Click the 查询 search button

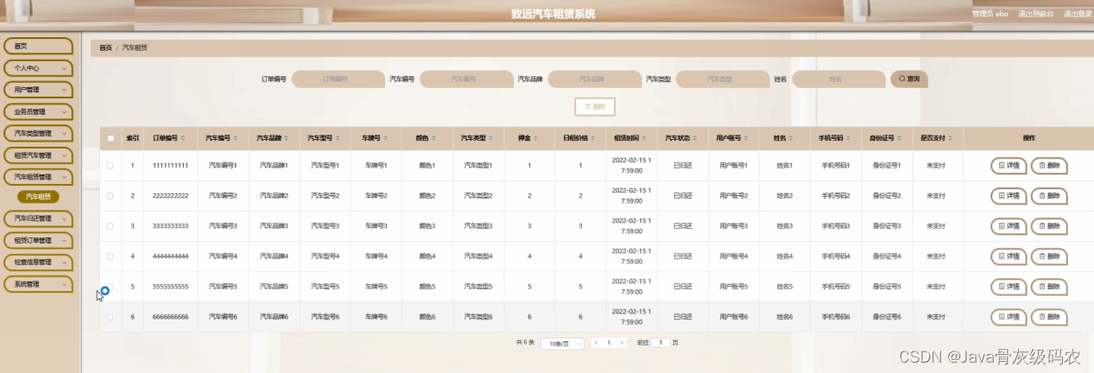click(909, 79)
